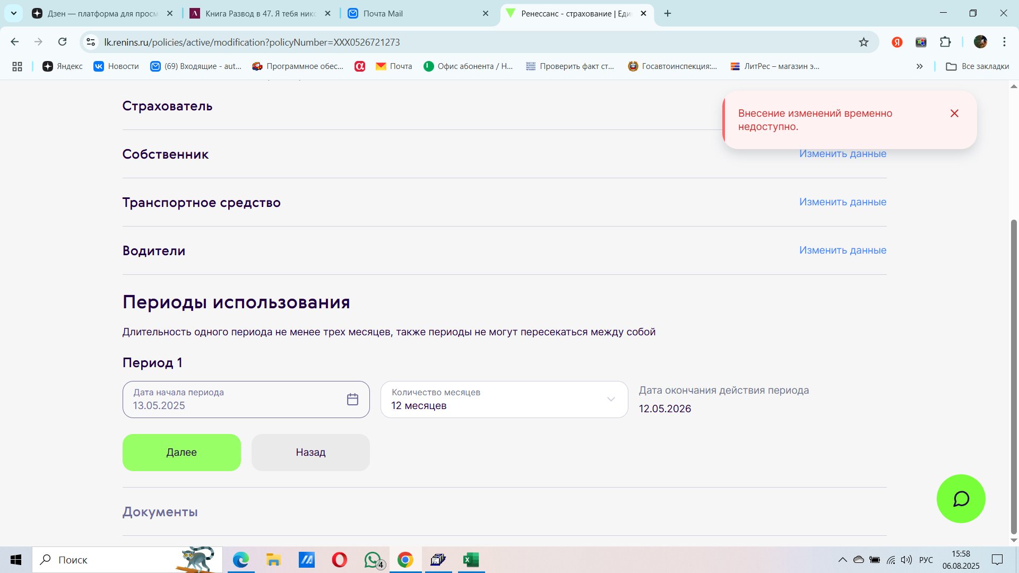Close the red error notification

954,114
